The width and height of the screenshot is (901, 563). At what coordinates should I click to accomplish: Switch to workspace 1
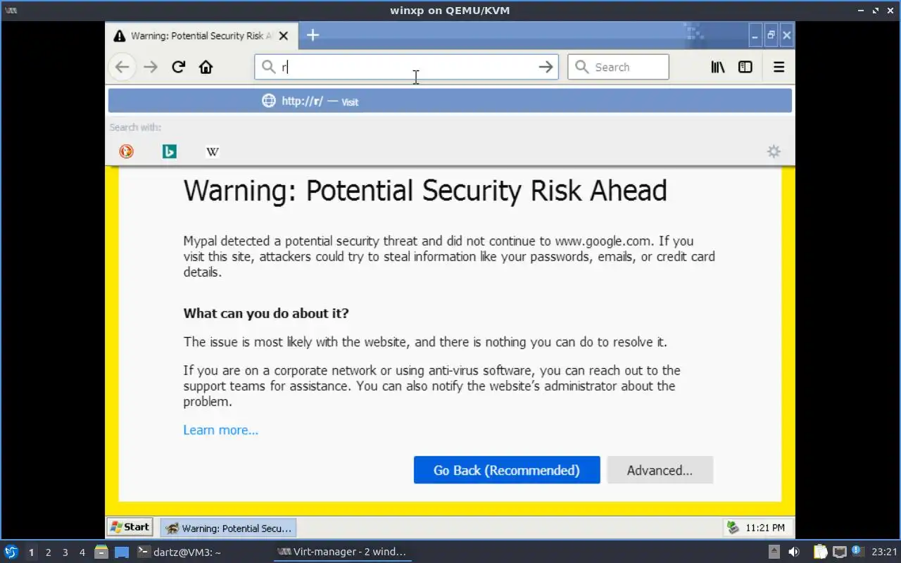point(31,552)
